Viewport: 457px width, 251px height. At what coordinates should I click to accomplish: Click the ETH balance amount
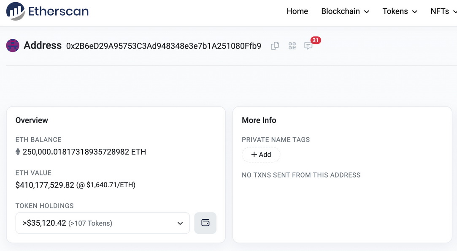pyautogui.click(x=84, y=152)
